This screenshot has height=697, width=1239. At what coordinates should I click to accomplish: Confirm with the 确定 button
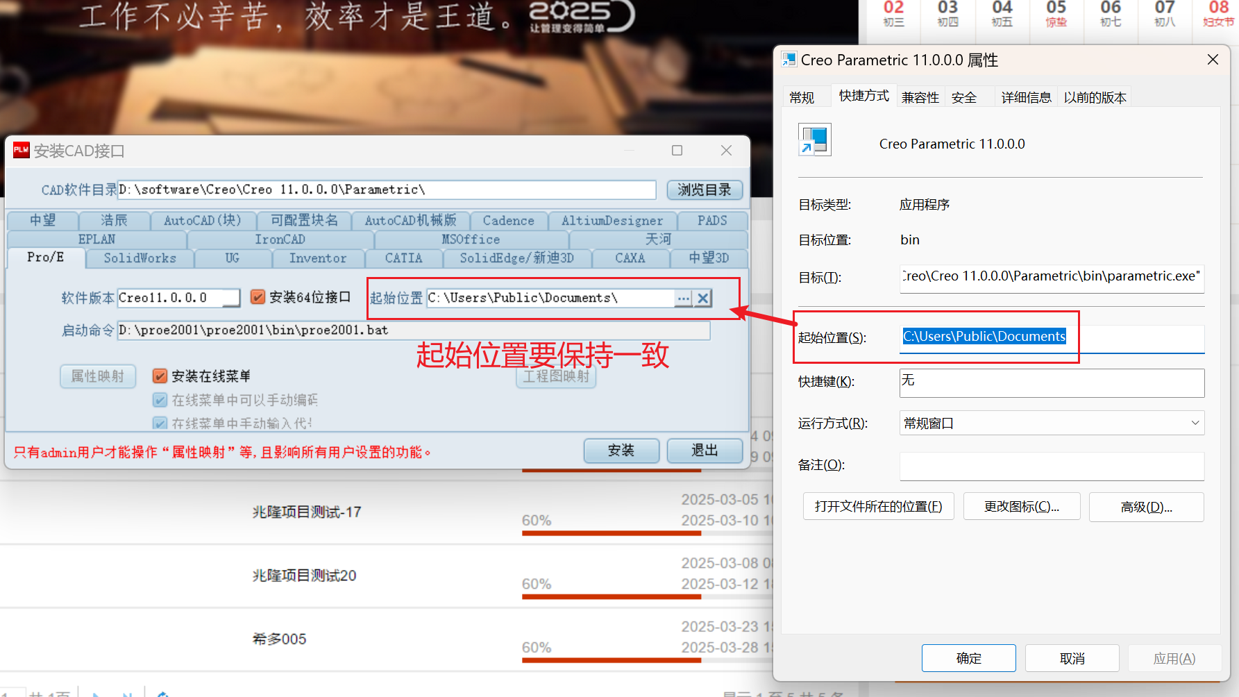pyautogui.click(x=969, y=658)
